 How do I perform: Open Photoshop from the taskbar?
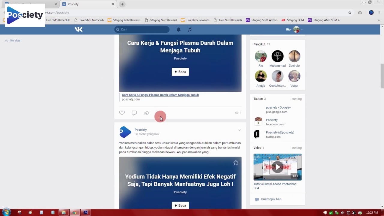tap(85, 212)
